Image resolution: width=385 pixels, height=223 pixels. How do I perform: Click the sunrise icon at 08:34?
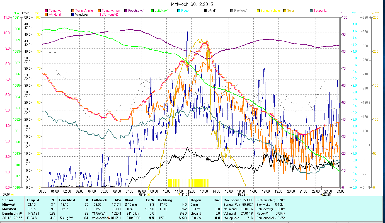(148, 195)
